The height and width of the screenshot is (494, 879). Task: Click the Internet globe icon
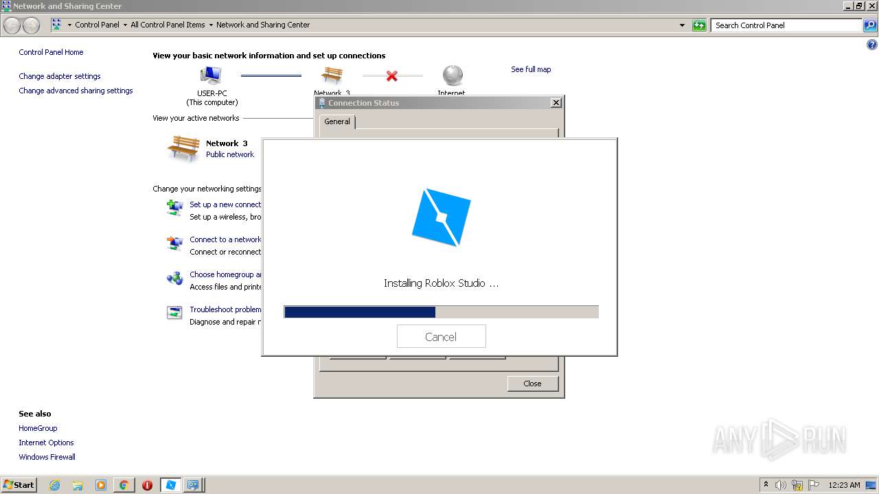tap(453, 75)
